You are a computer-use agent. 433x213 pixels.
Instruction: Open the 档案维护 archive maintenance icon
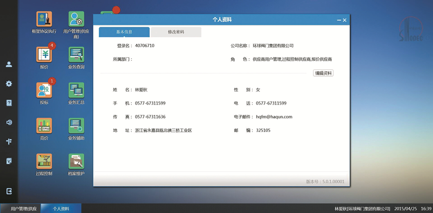(76, 161)
